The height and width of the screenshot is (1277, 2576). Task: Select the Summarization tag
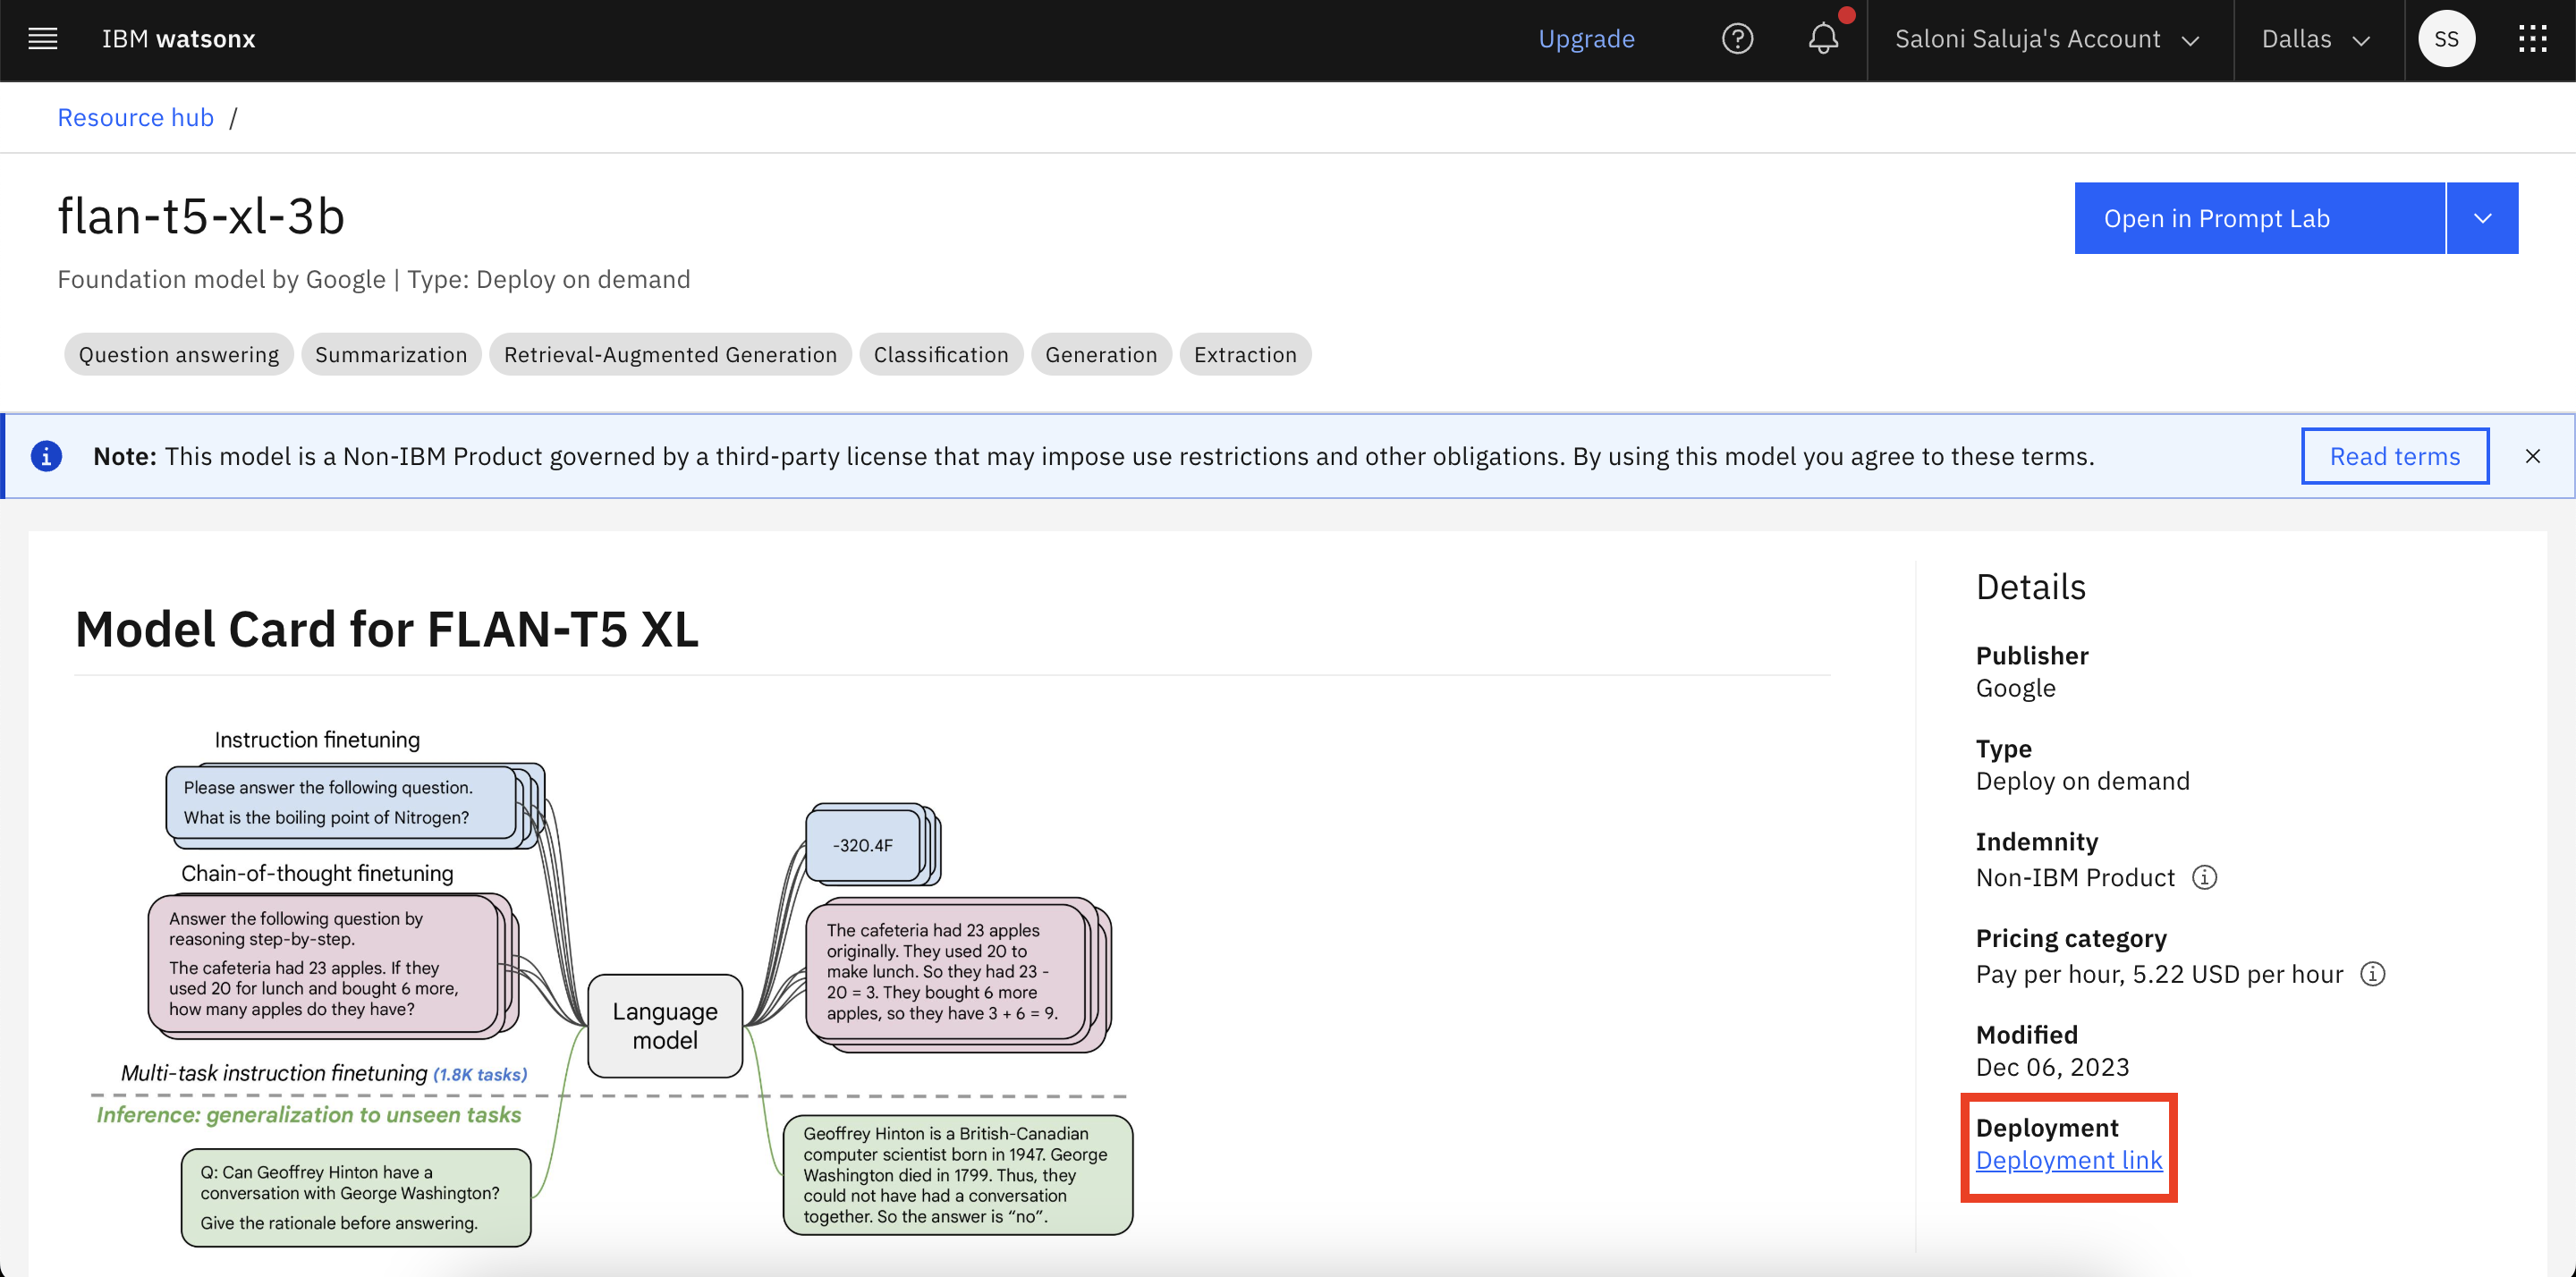point(391,354)
